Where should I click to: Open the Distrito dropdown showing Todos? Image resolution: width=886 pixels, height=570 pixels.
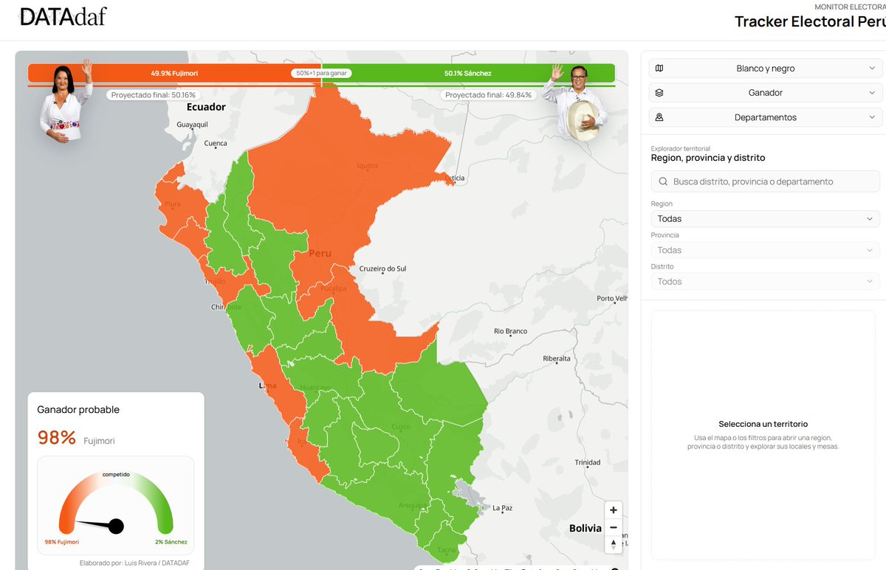766,282
